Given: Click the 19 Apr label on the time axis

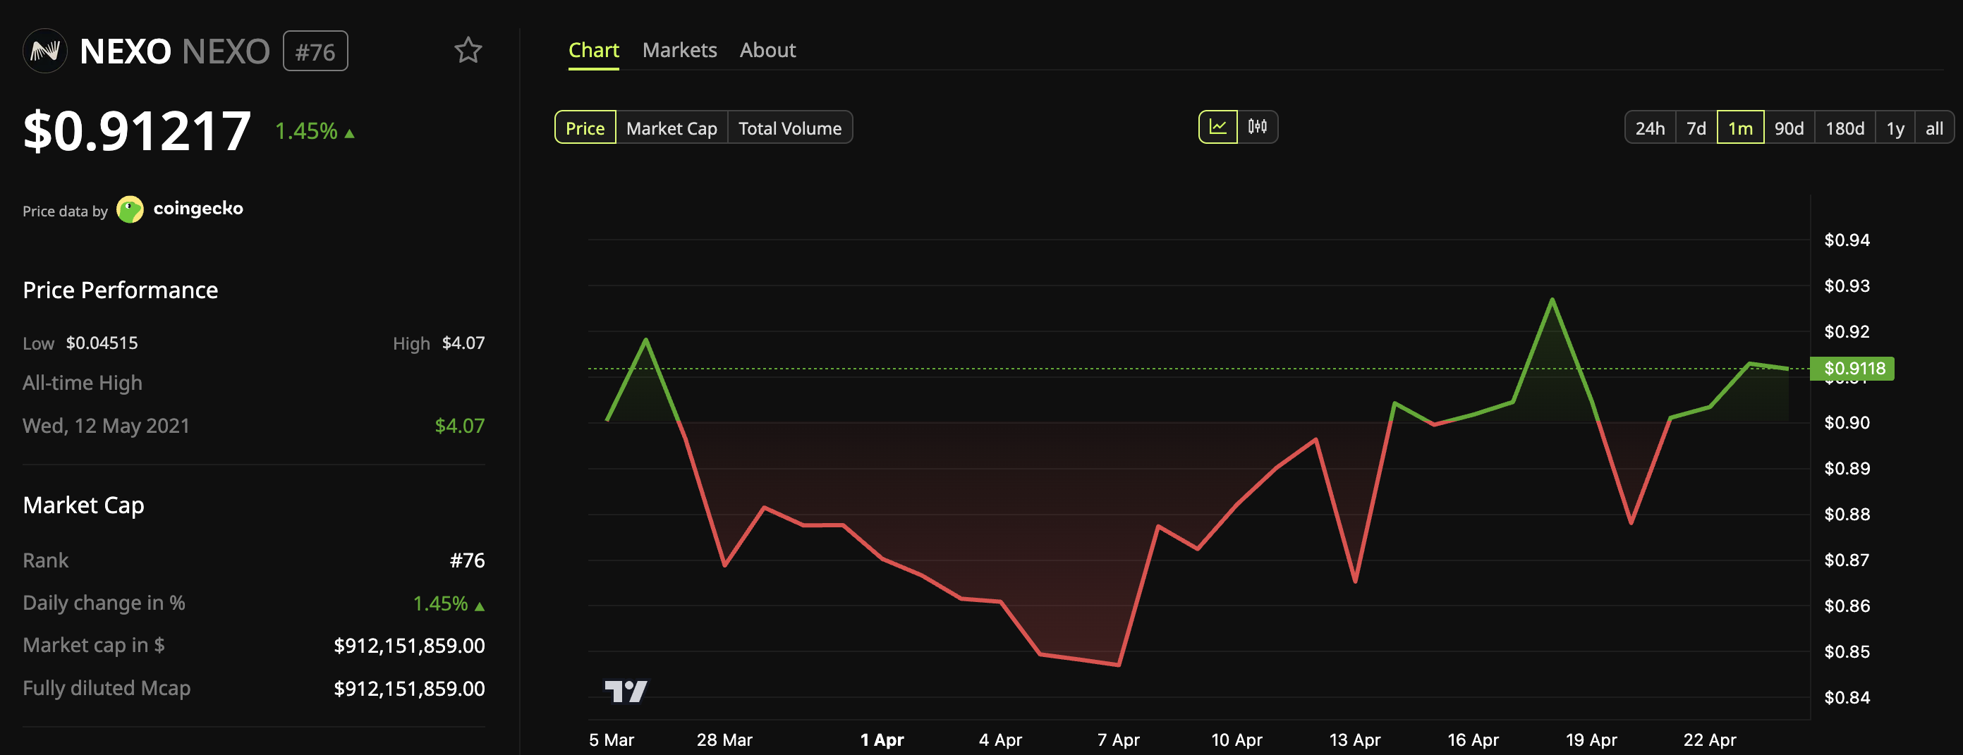Looking at the screenshot, I should 1591,739.
